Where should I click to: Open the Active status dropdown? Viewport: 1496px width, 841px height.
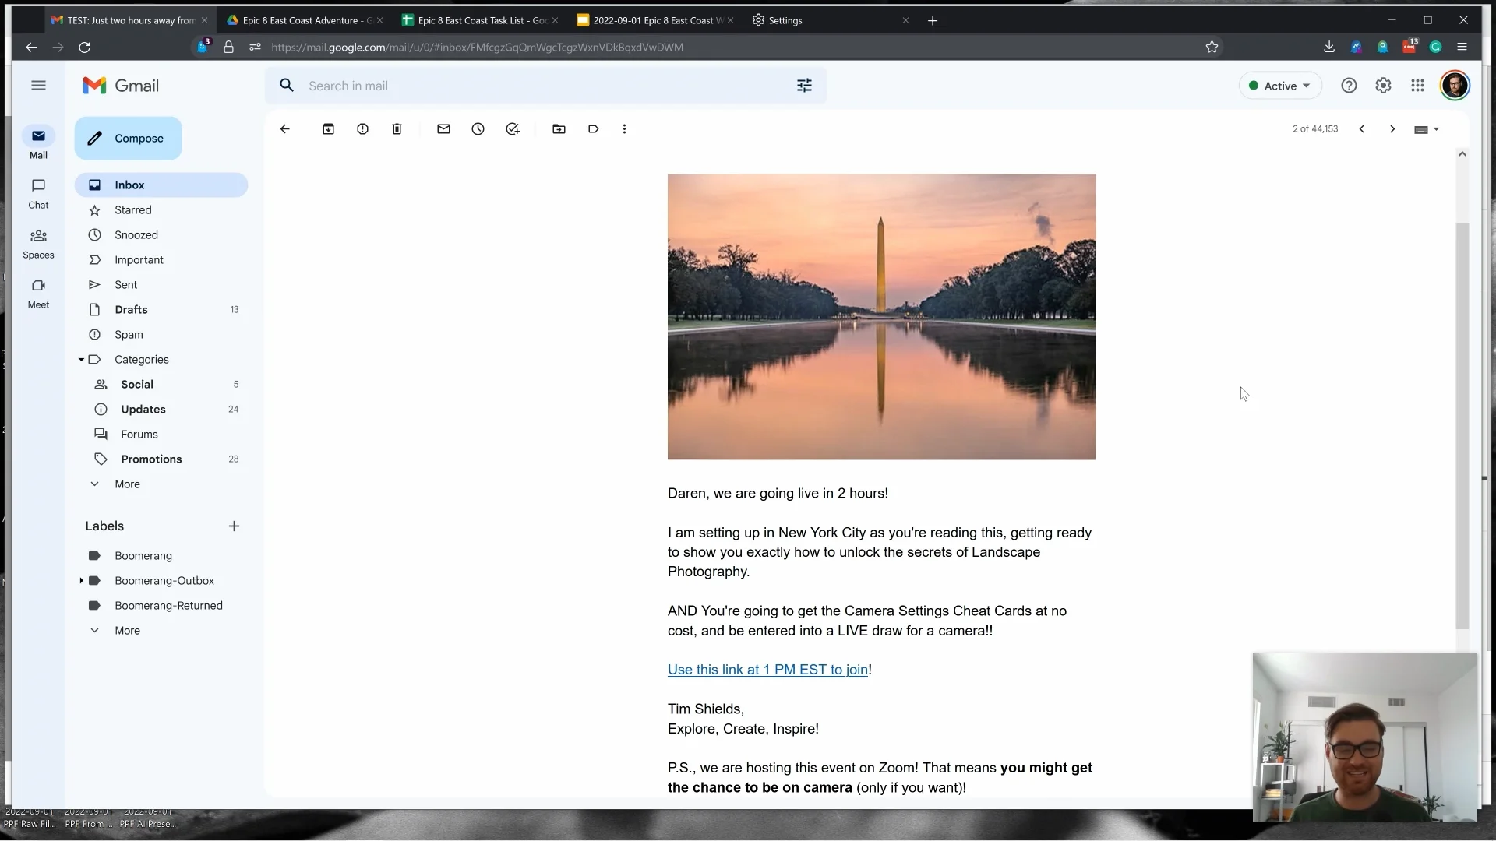[x=1279, y=86]
